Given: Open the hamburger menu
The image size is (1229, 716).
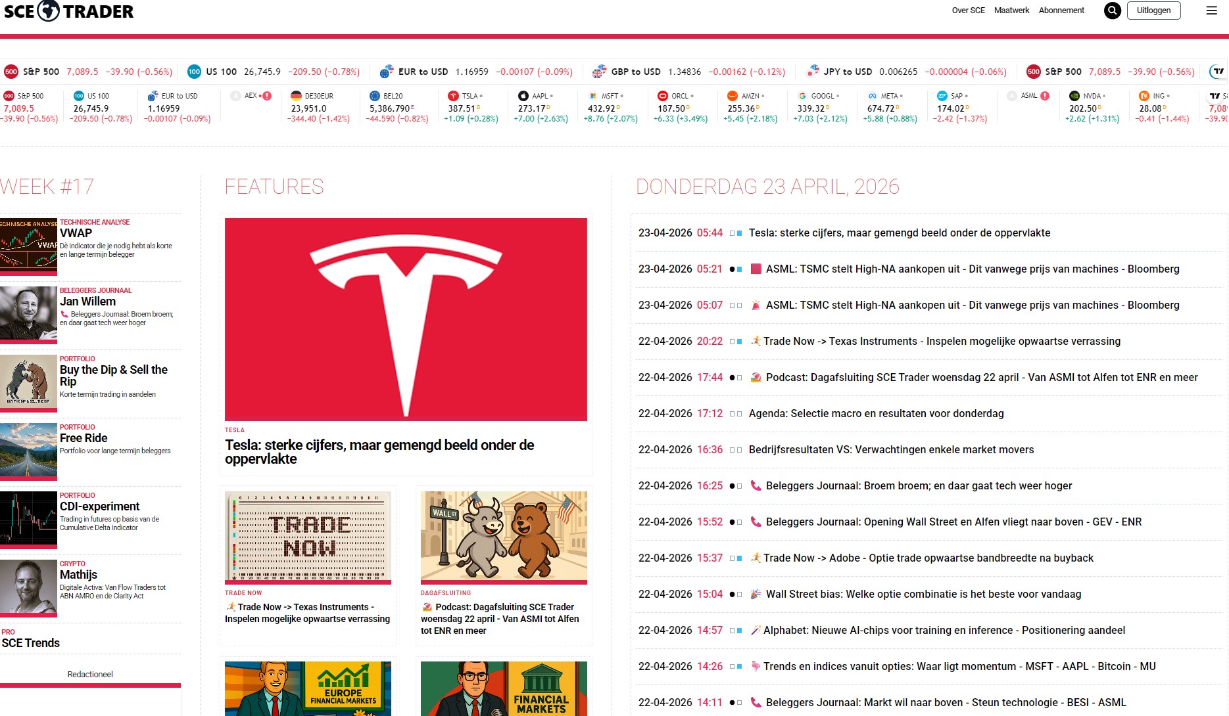Looking at the screenshot, I should [1211, 11].
